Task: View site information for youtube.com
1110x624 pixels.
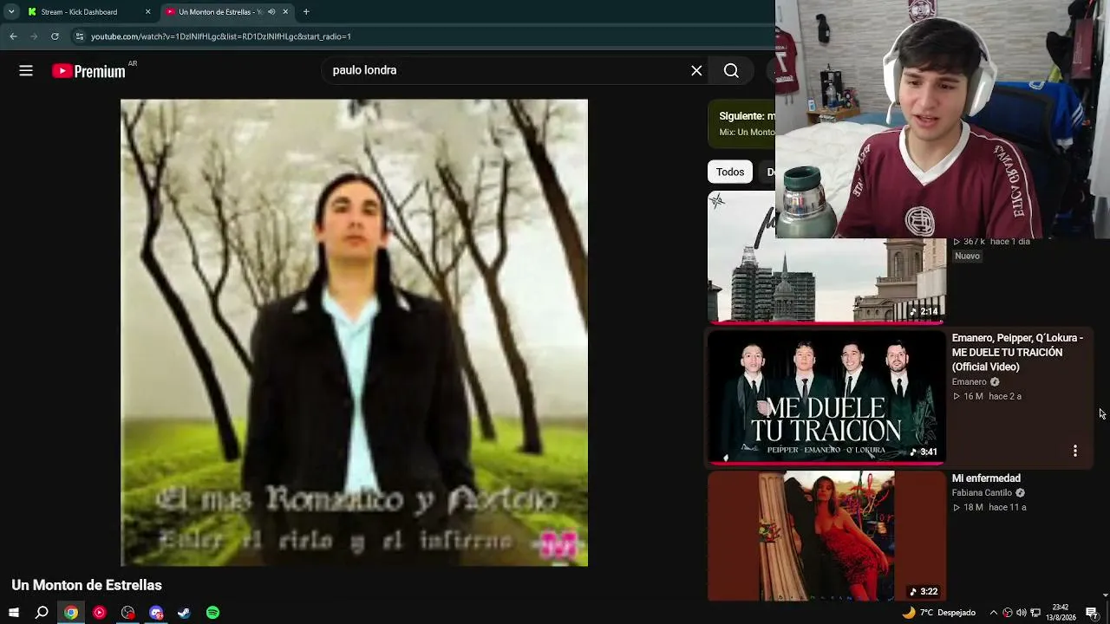Action: point(80,36)
